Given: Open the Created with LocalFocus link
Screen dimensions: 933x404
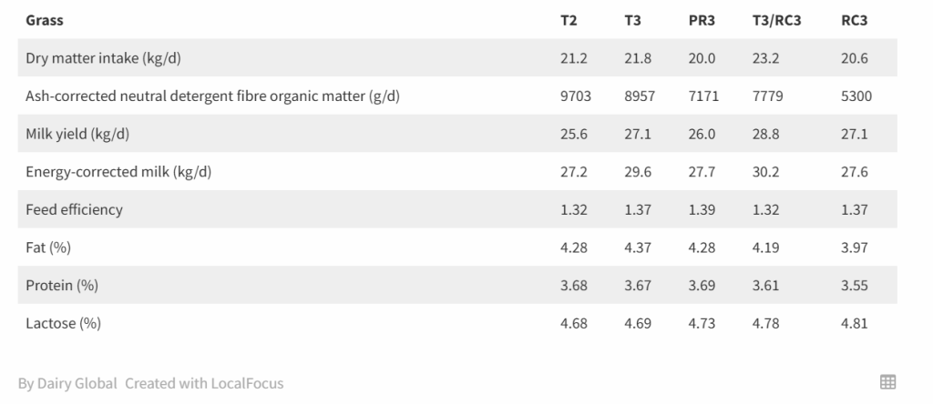Looking at the screenshot, I should pos(204,383).
